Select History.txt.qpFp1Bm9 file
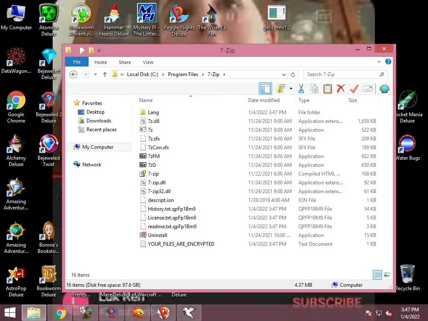Image resolution: width=428 pixels, height=321 pixels. (172, 209)
